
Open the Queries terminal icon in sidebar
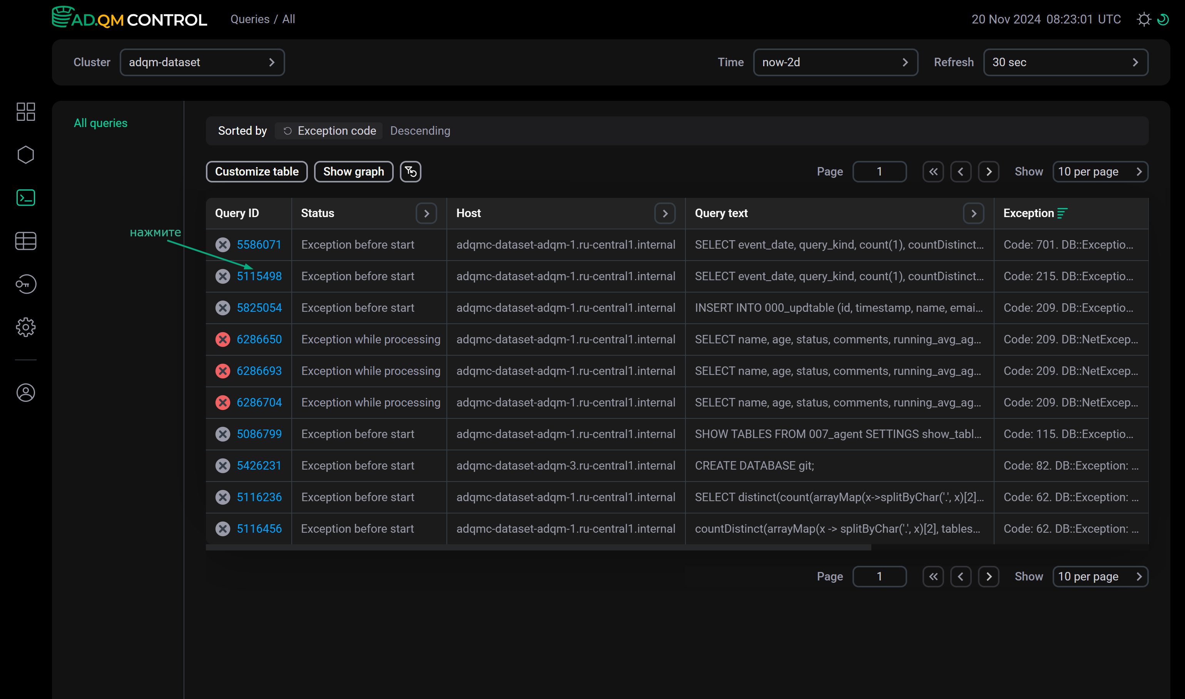point(25,198)
